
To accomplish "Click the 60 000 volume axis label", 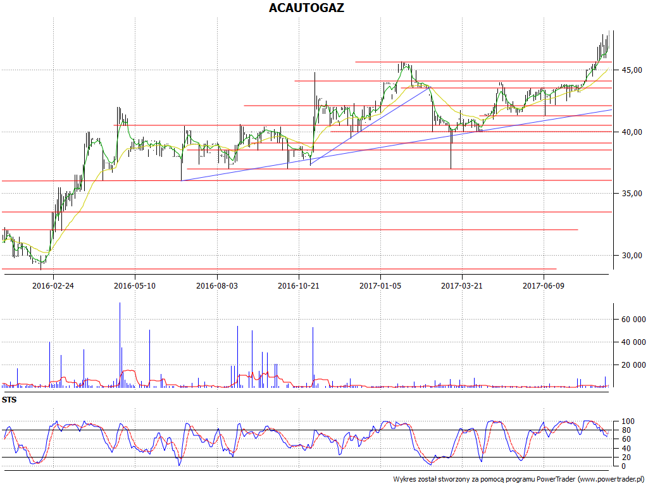I will click(633, 320).
